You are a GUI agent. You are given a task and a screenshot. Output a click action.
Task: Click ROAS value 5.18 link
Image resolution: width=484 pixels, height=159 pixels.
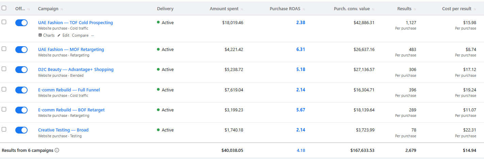point(301,70)
